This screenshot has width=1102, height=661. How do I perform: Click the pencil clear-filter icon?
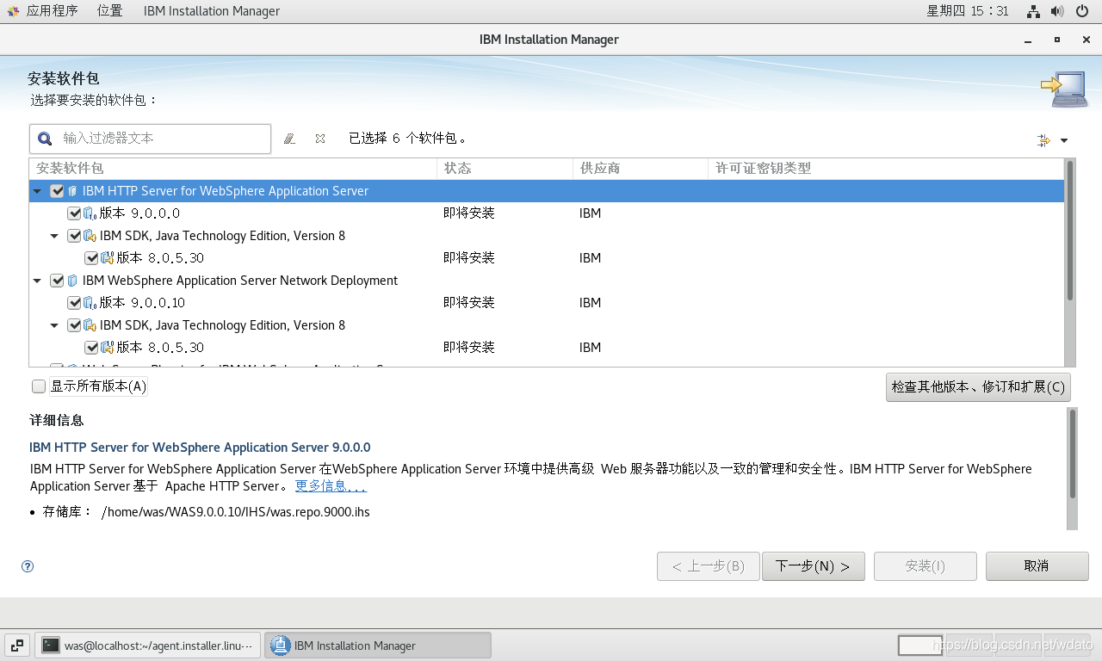290,139
